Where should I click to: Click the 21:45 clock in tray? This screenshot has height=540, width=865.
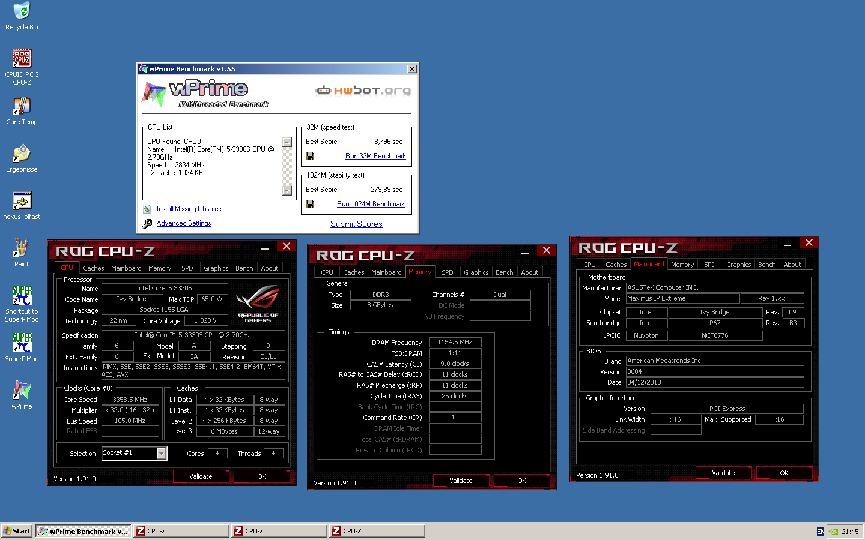coord(850,532)
